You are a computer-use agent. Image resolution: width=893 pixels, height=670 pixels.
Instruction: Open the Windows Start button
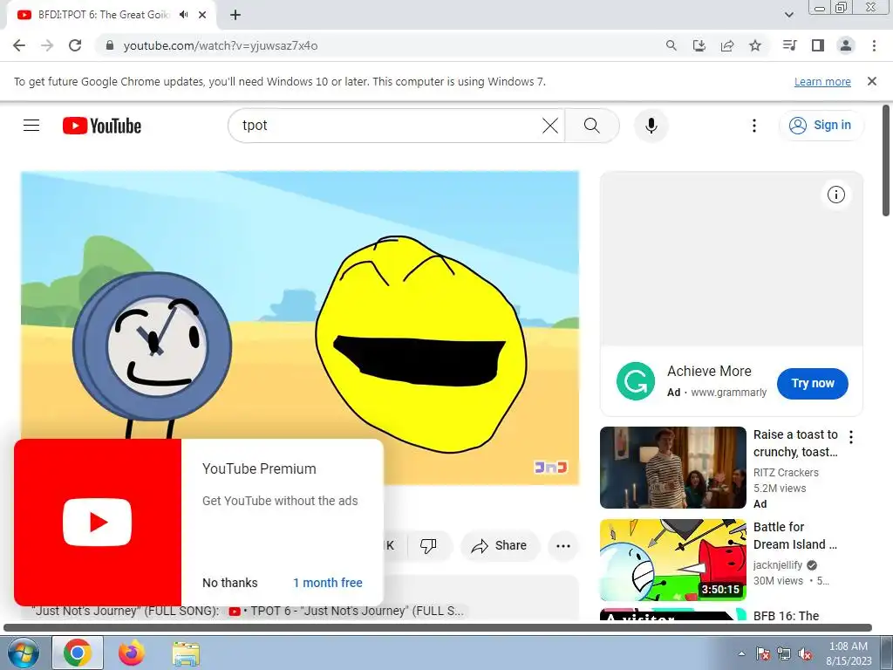pyautogui.click(x=24, y=653)
